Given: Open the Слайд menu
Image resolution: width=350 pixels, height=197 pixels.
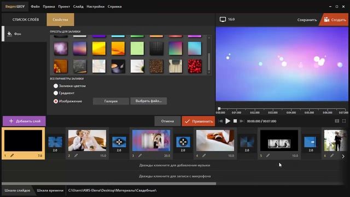Looking at the screenshot, I should pos(78,7).
